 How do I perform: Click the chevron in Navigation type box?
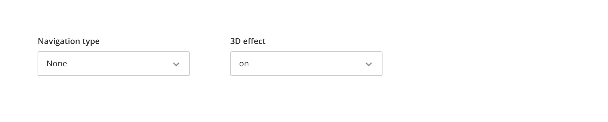[176, 64]
